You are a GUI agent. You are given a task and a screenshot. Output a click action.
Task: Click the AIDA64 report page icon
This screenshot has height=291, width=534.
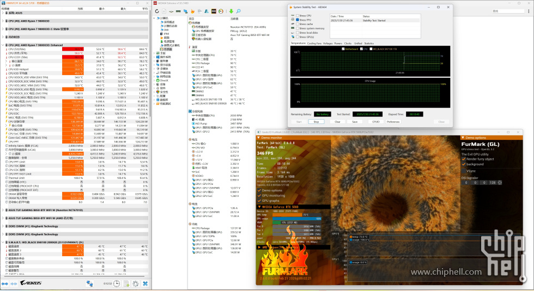tap(164, 11)
